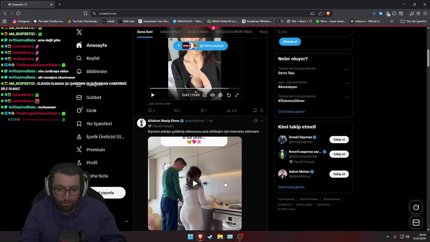
Task: Show more trends under Neler oluyor
Action: [x=291, y=111]
